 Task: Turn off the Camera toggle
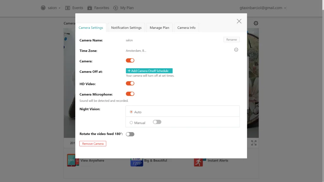[x=130, y=60]
